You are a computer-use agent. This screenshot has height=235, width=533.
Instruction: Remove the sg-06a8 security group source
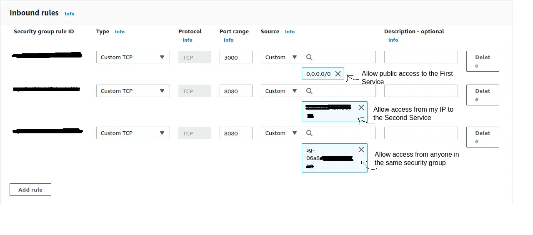pyautogui.click(x=361, y=150)
